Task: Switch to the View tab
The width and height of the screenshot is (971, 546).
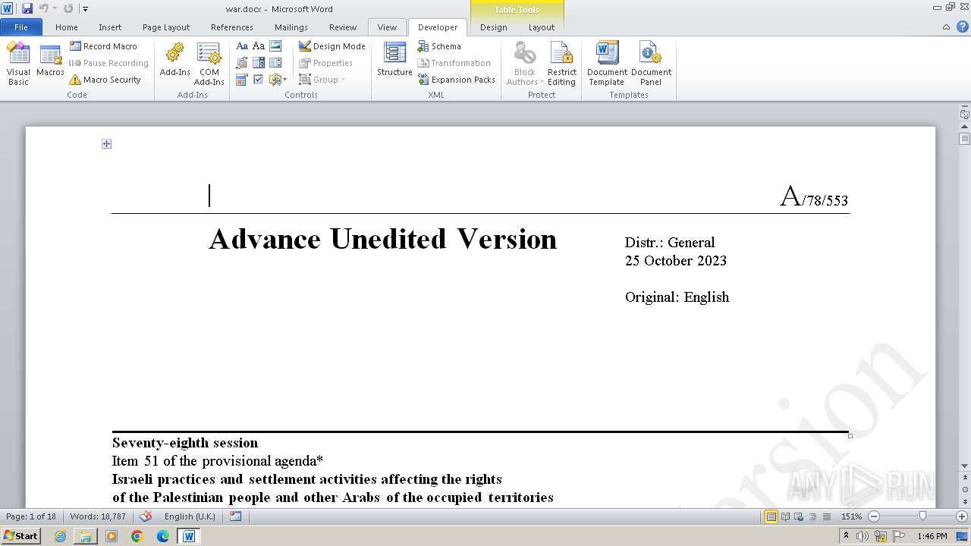Action: [387, 27]
